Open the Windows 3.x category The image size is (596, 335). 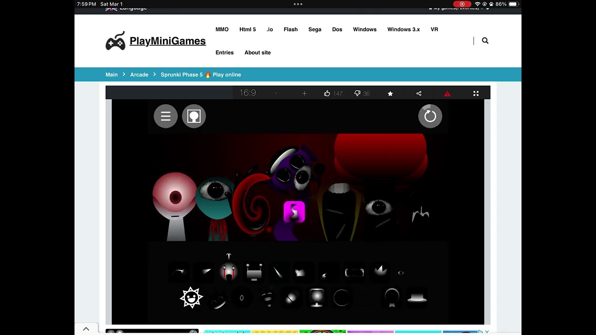pos(404,29)
